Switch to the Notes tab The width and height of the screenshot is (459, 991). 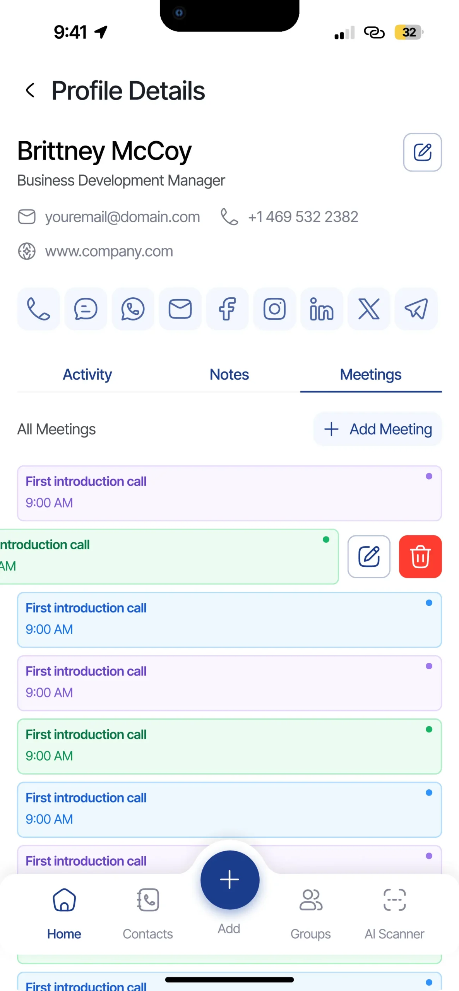click(x=229, y=375)
